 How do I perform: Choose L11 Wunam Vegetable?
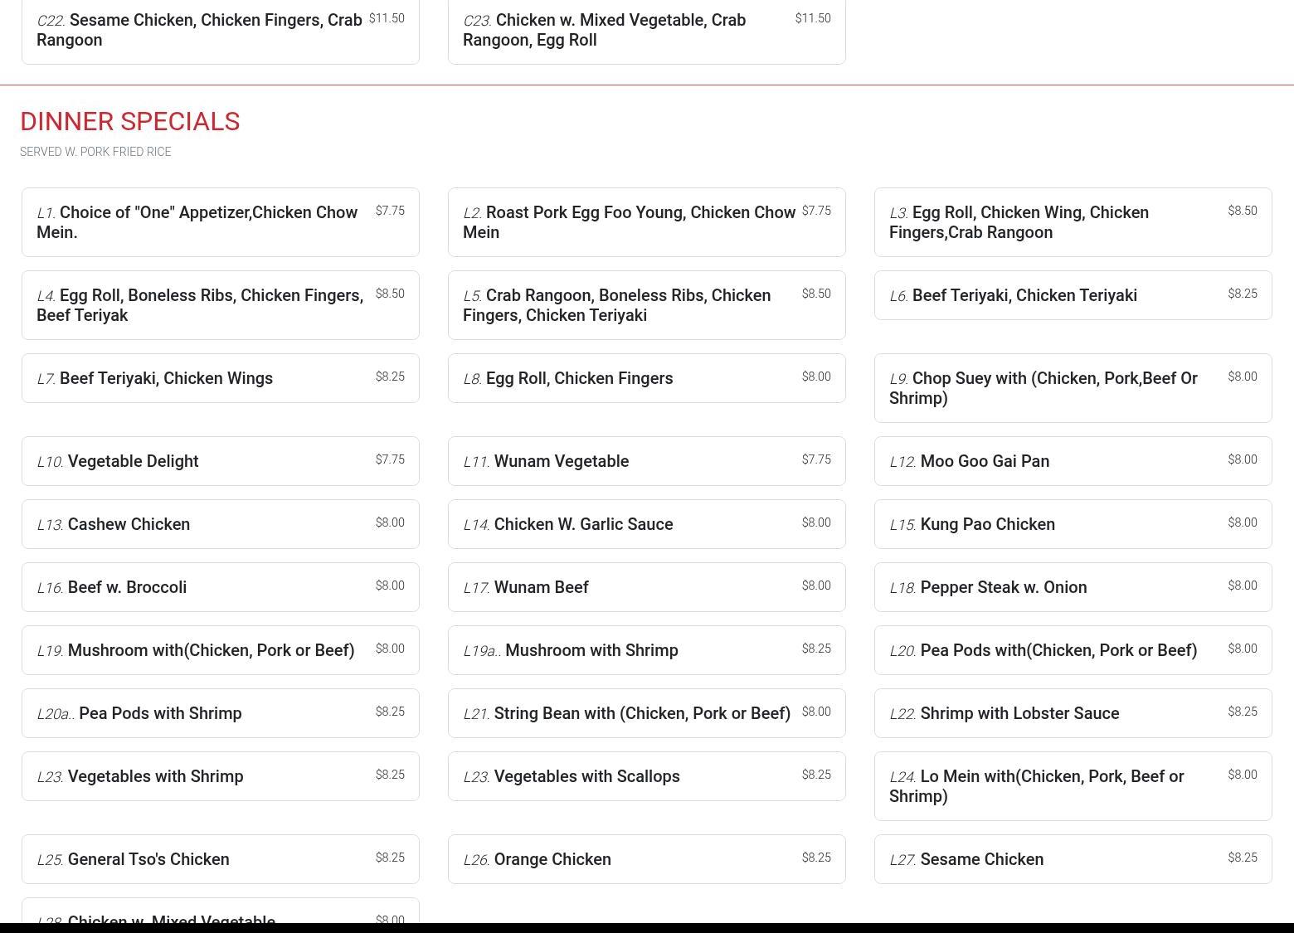pyautogui.click(x=647, y=461)
